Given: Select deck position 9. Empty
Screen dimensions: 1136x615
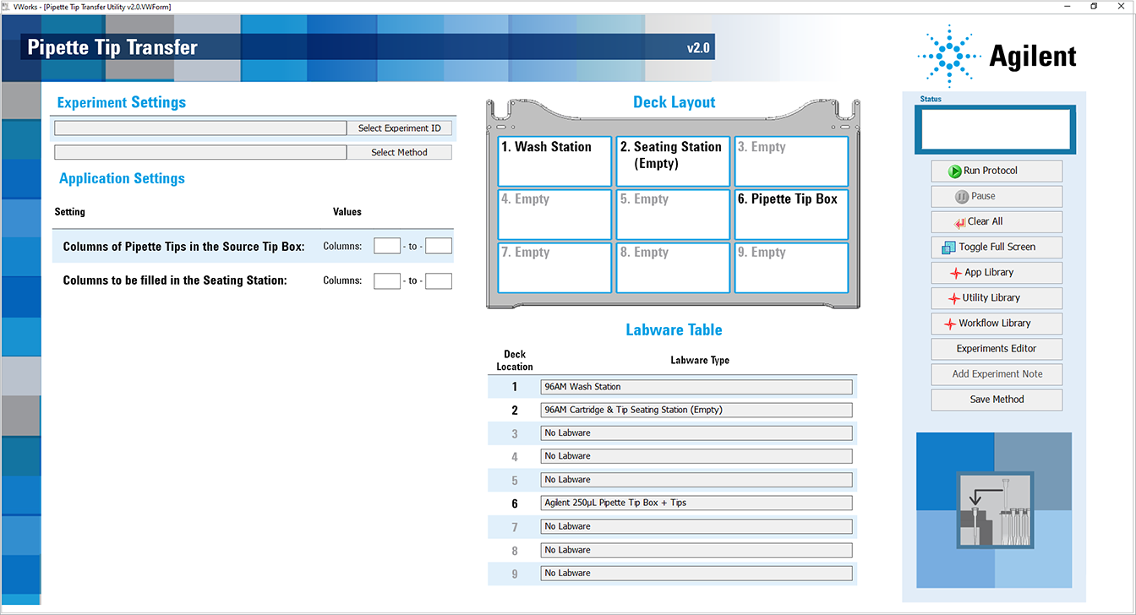Looking at the screenshot, I should (791, 268).
